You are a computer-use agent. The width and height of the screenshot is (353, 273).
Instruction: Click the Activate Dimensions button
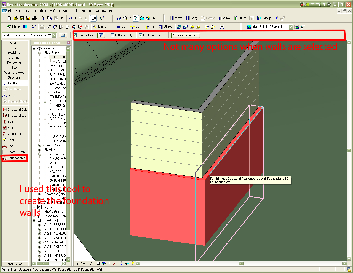point(185,35)
